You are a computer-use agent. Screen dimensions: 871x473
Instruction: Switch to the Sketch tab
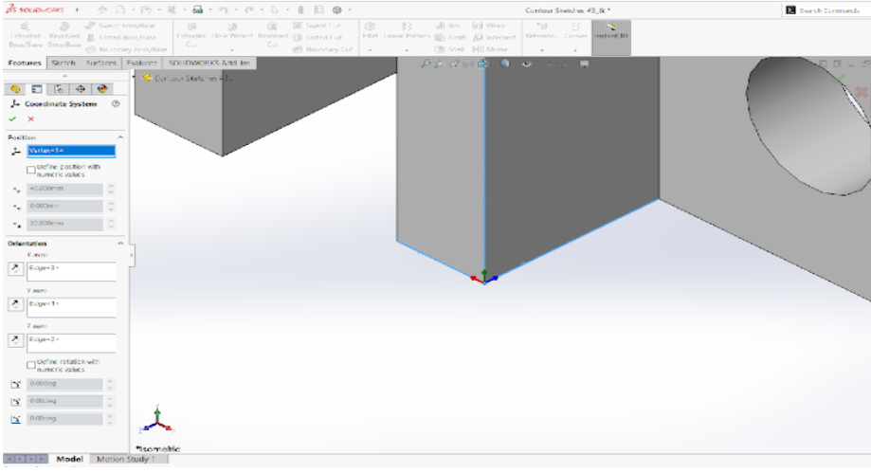click(x=63, y=64)
